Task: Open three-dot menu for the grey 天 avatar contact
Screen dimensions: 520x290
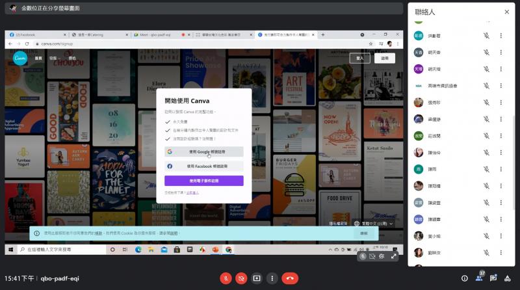Action: (500, 53)
